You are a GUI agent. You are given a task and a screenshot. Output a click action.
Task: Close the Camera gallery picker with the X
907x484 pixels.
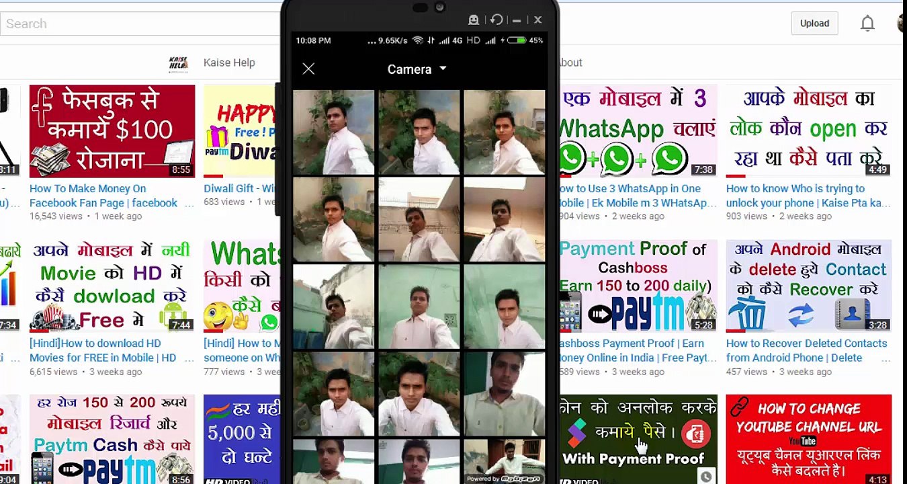(x=308, y=69)
